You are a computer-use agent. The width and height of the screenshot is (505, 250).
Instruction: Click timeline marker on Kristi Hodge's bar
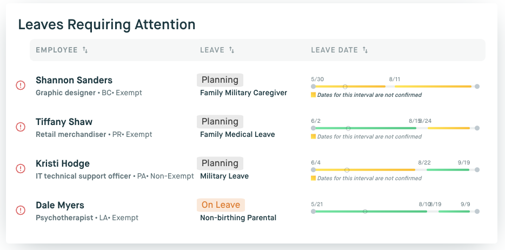pyautogui.click(x=347, y=170)
